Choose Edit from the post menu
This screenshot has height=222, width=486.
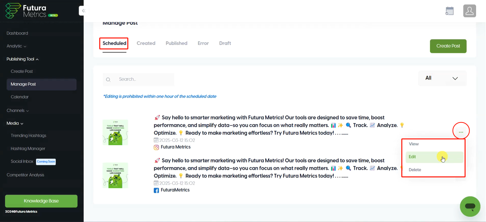coord(434,157)
